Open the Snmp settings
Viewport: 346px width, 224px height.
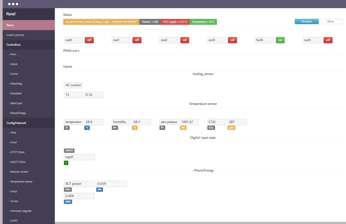(29, 191)
